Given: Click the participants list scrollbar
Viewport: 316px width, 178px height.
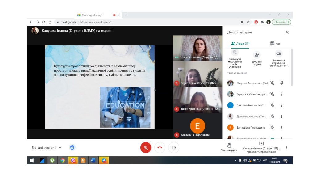Looking at the screenshot, I should tap(292, 68).
